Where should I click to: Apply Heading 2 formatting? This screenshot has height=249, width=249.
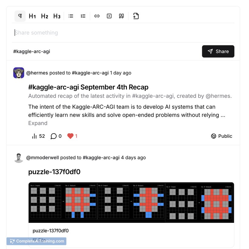click(45, 16)
